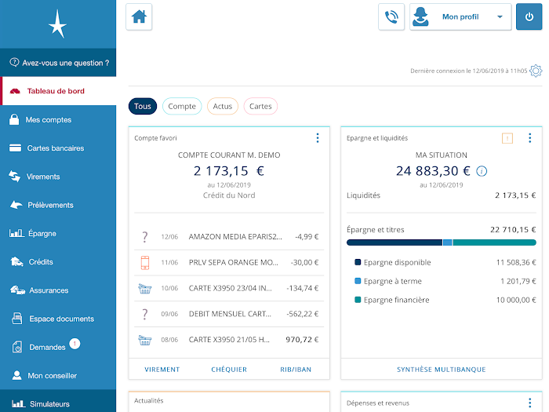Open Cartes bancaires from sidebar
Viewport: 549px width, 412px height.
coord(55,148)
